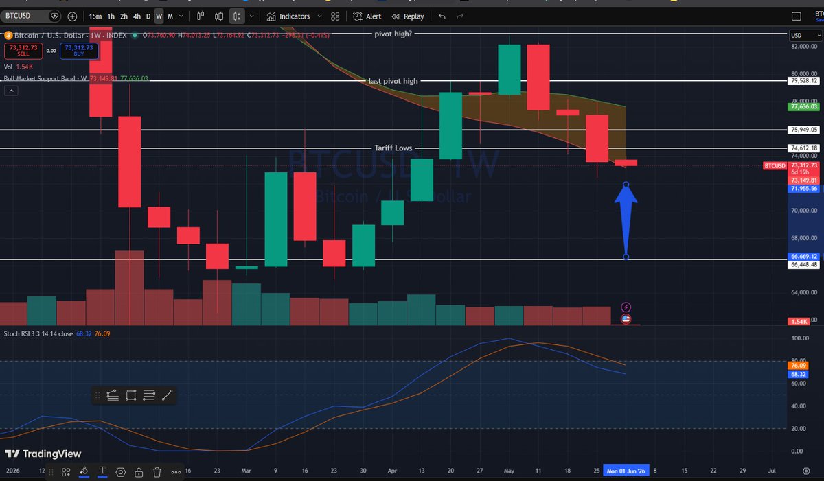
Task: Redo the chart action
Action: 460,16
